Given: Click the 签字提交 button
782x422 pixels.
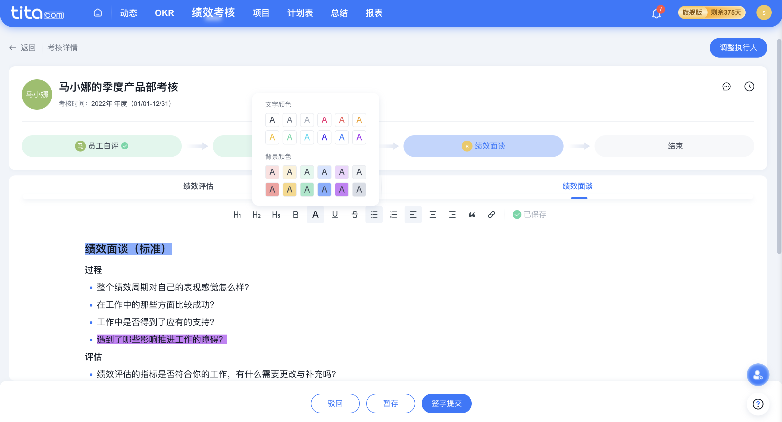Looking at the screenshot, I should 446,404.
